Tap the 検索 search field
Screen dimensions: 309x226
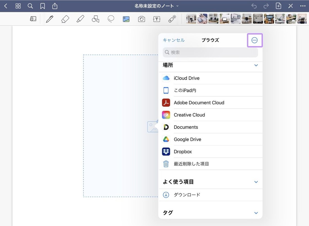[x=210, y=52]
